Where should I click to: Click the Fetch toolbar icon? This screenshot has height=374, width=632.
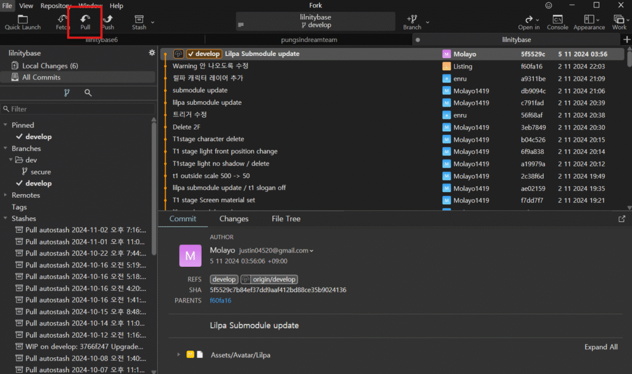(63, 22)
